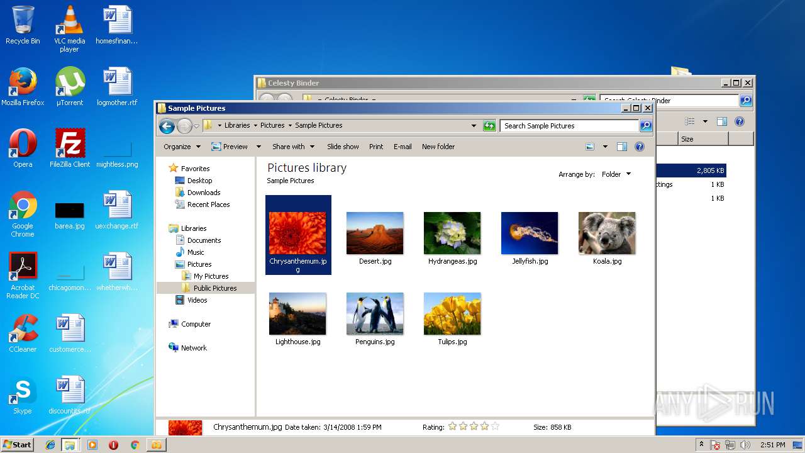Click the clock in the taskbar
The image size is (805, 453).
(x=772, y=445)
